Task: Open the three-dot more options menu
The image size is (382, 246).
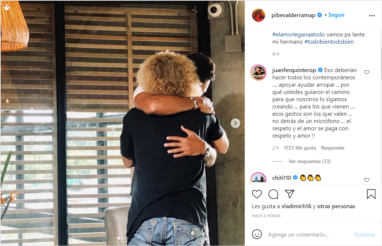Action: point(372,16)
